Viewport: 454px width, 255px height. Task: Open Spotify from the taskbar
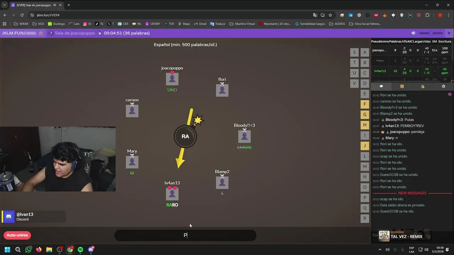click(x=81, y=250)
